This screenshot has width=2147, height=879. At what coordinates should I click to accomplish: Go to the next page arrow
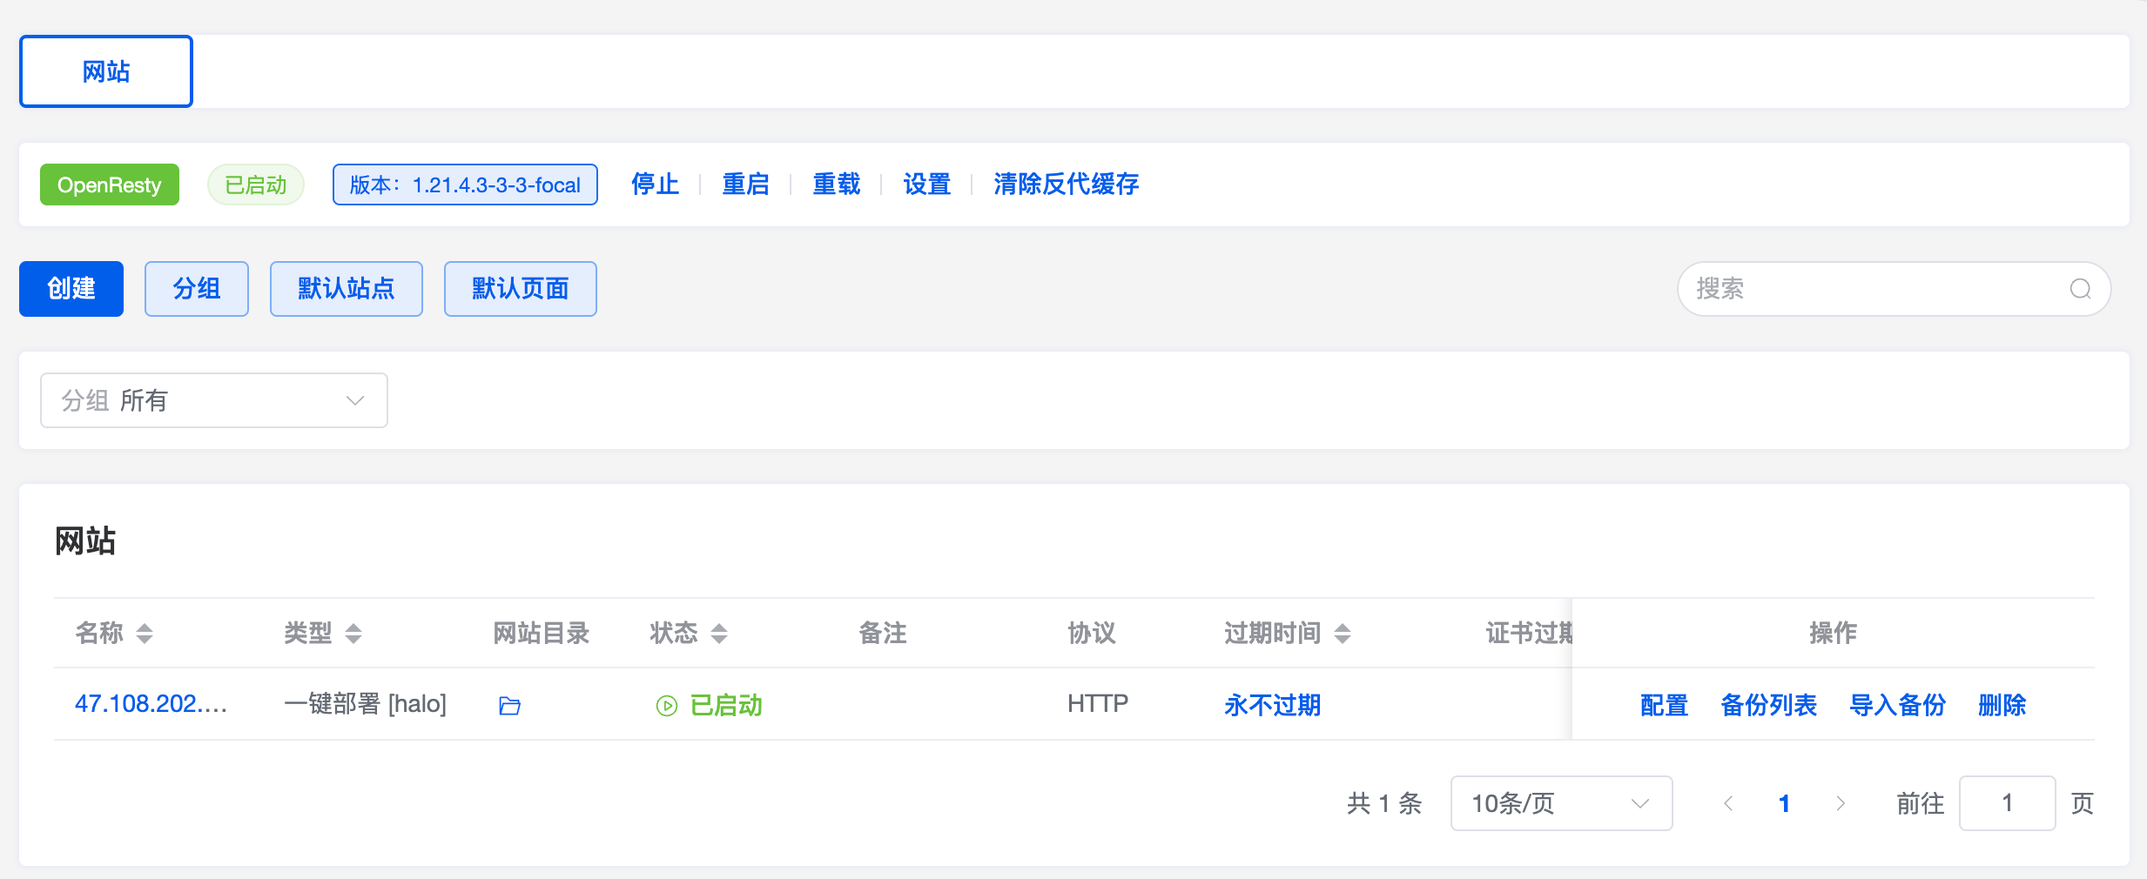coord(1840,803)
